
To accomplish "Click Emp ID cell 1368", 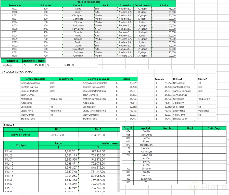I will coord(128,182).
